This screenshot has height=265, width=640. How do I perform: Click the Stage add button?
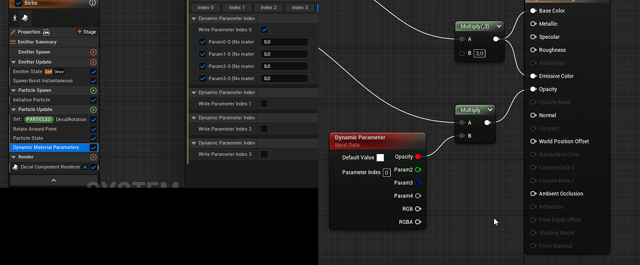87,32
